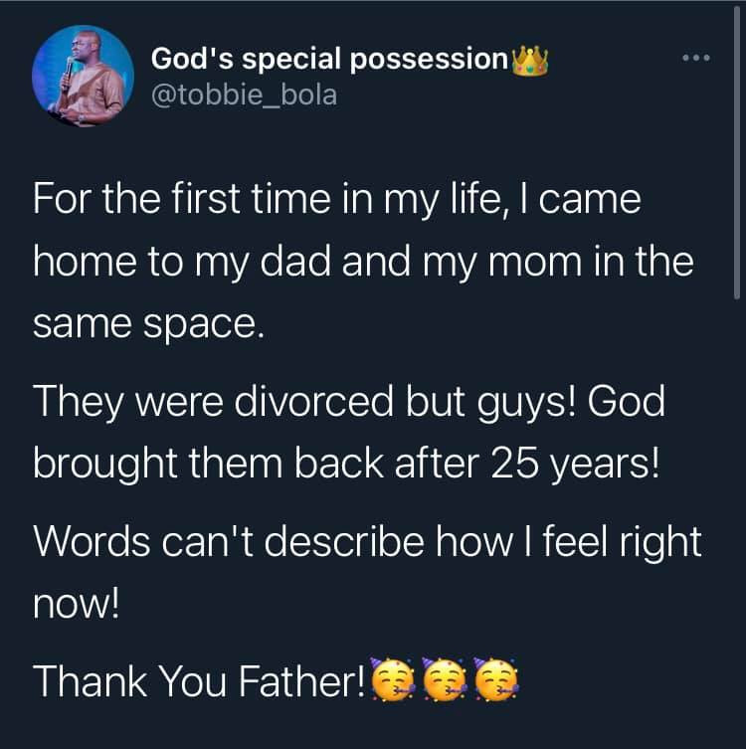Screen dimensions: 746x749
Task: Click the last party-face emoji
Action: pos(496,679)
